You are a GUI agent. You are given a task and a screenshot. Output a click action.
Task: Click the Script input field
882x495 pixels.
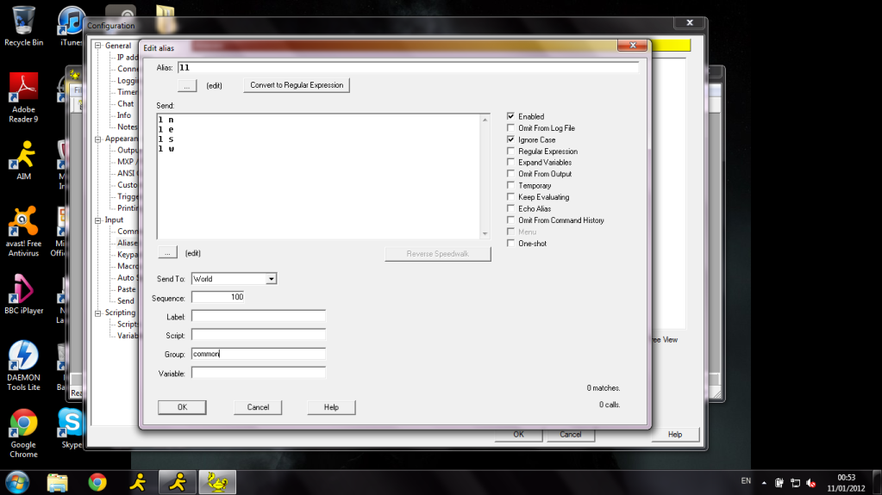click(x=258, y=335)
